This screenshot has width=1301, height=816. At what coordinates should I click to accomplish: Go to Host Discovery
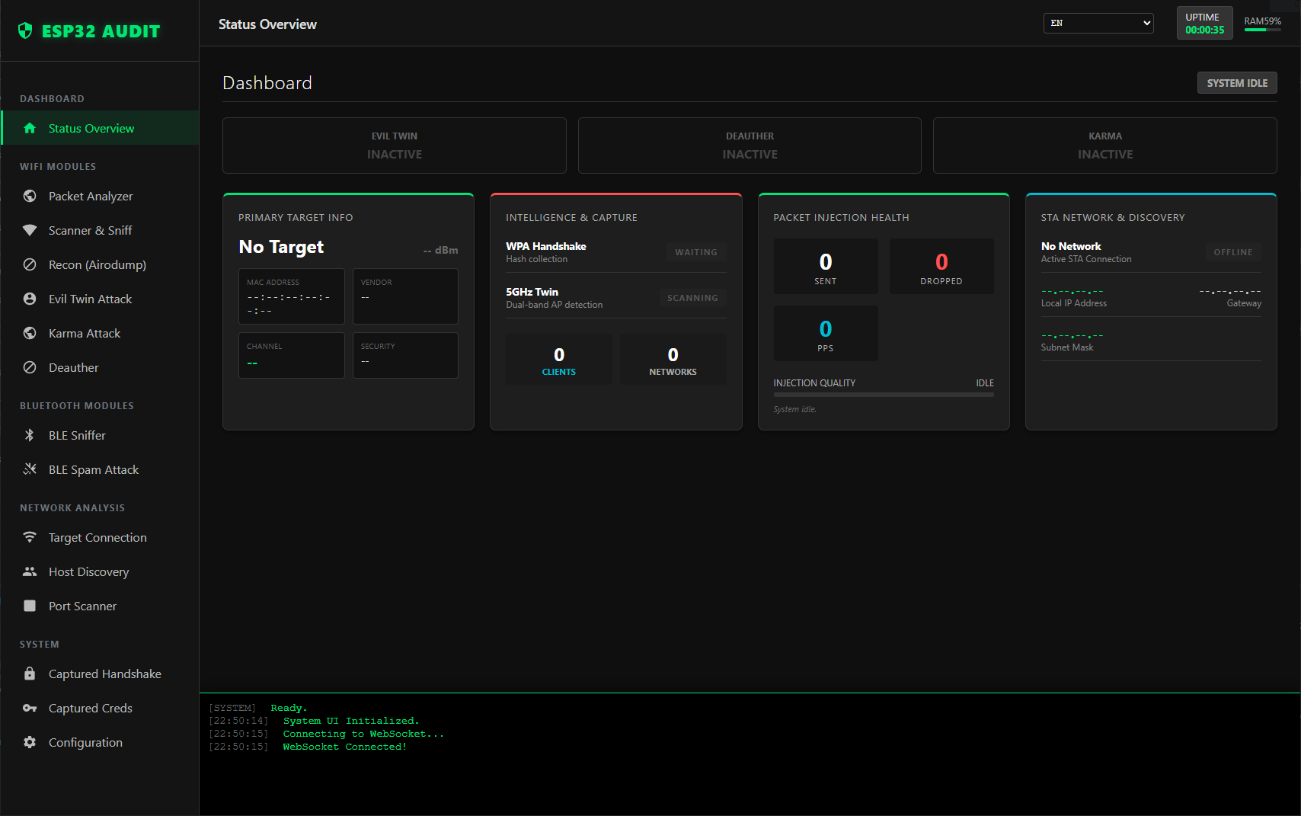101,571
